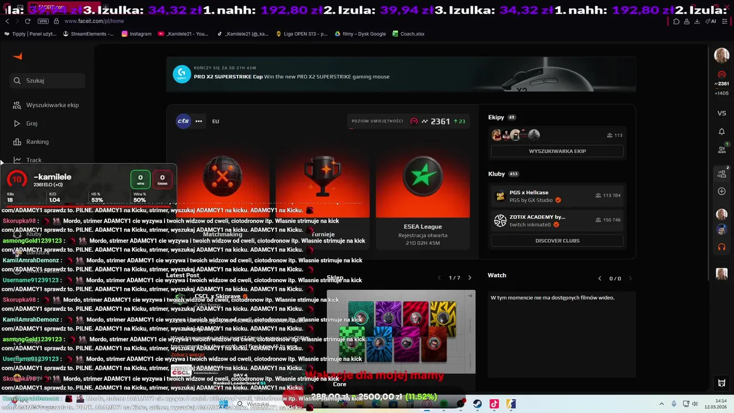Click the address bar URL faceit.com/pl/home
The width and height of the screenshot is (734, 413).
coord(94,21)
